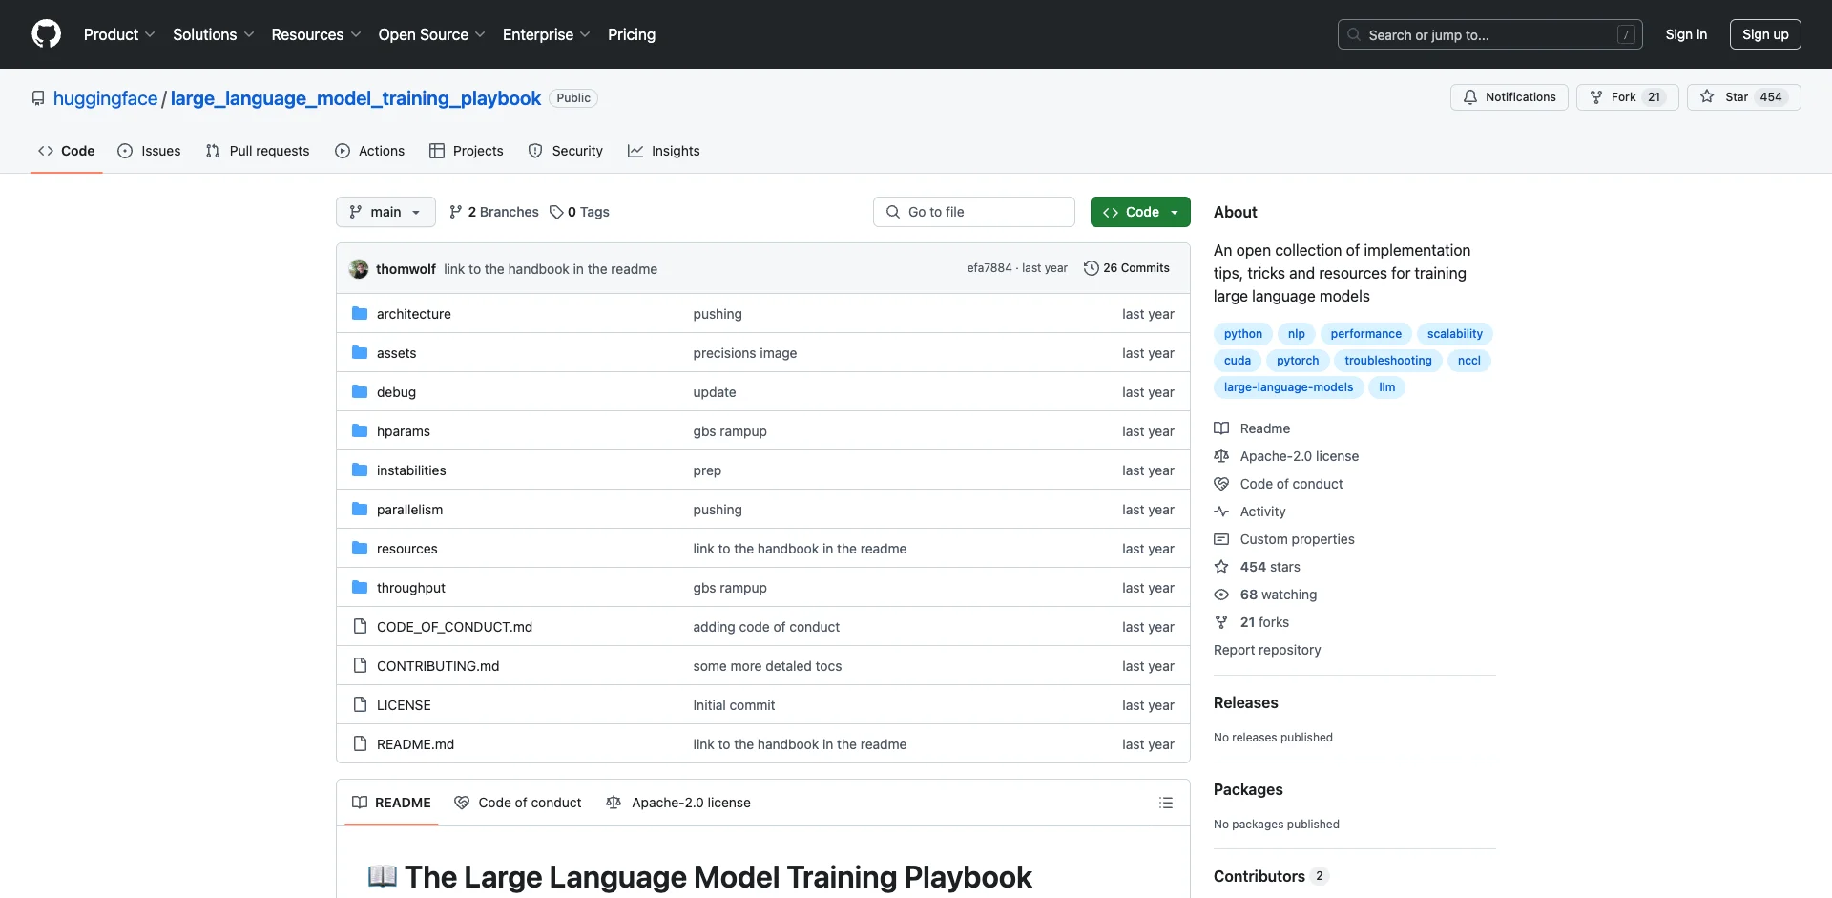Image resolution: width=1832 pixels, height=898 pixels.
Task: Click the Sign up button
Action: [x=1765, y=34]
